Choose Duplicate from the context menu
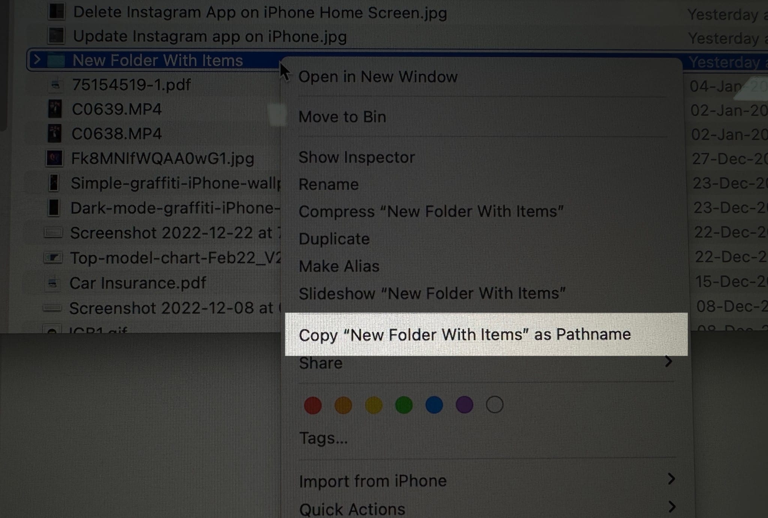 click(x=334, y=239)
